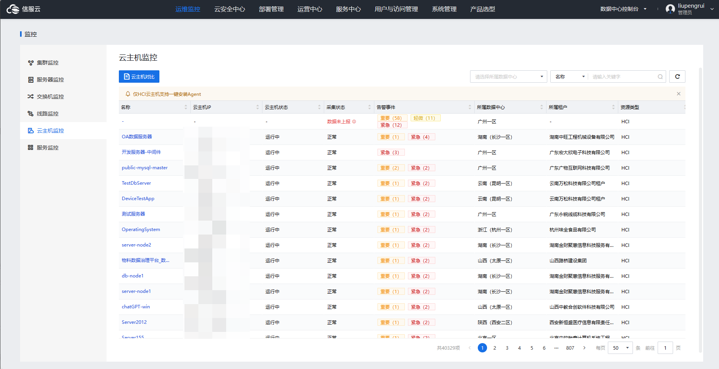Viewport: 719px width, 369px height.
Task: Click the user avatar icon
Action: 670,9
